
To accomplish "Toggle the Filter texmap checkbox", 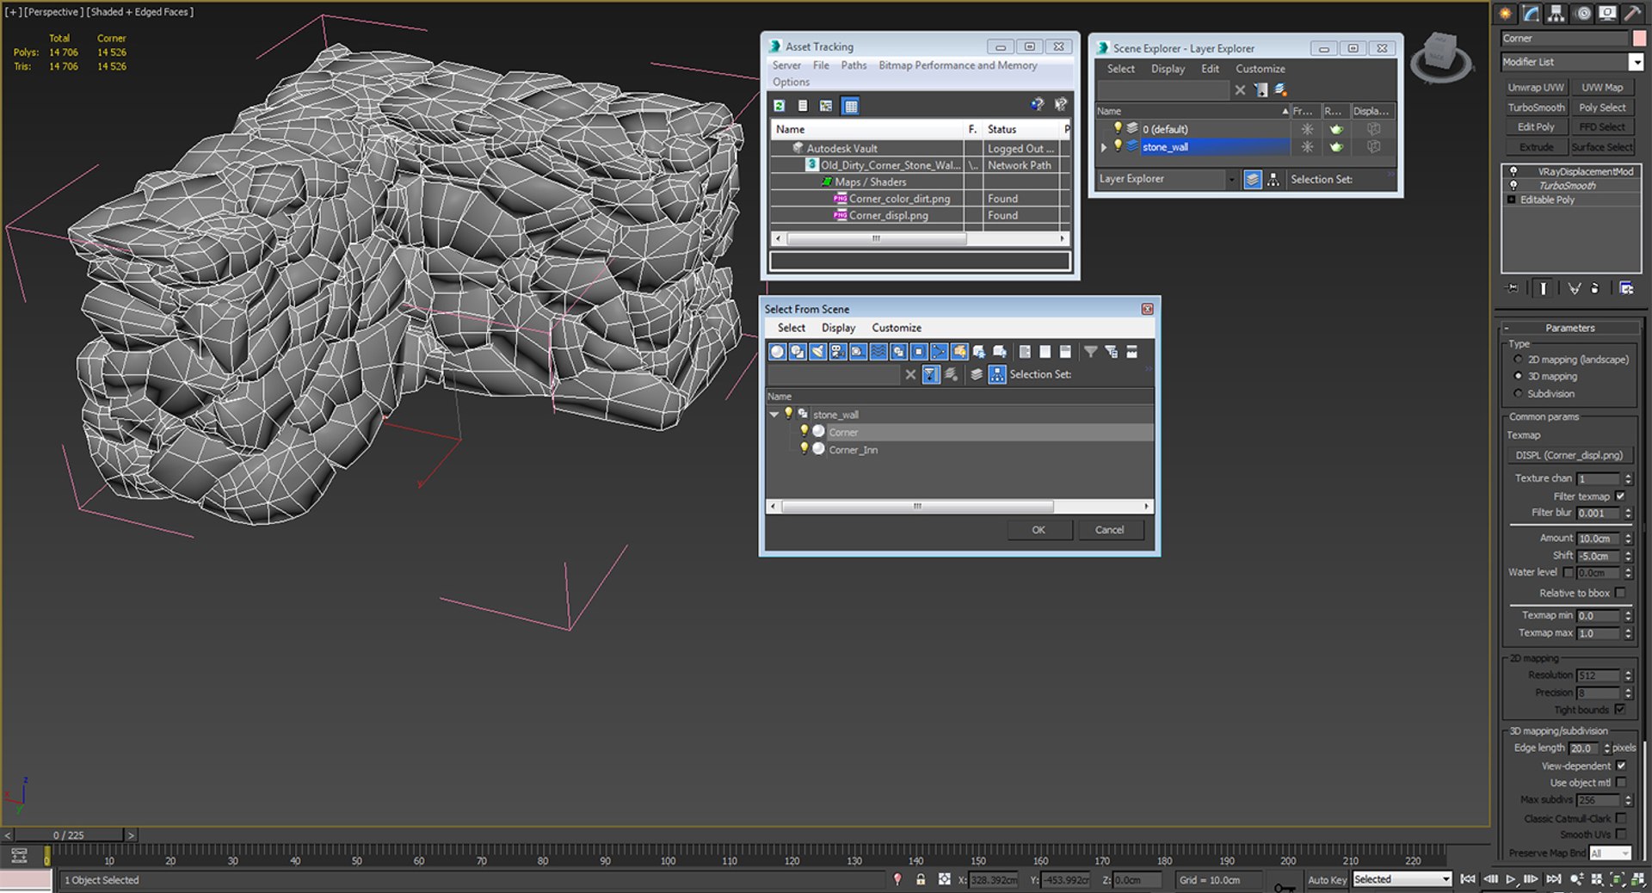I will [1621, 496].
